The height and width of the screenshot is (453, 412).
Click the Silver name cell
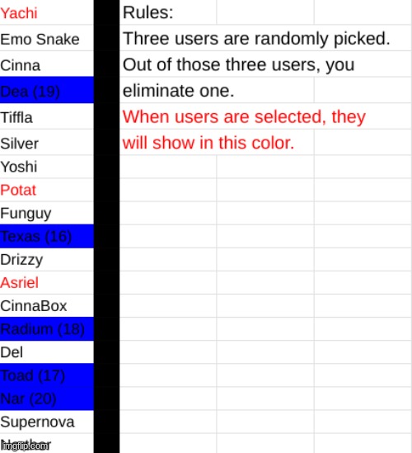pyautogui.click(x=47, y=142)
